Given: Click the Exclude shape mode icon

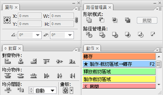Looking at the screenshot, I should tap(128, 20).
